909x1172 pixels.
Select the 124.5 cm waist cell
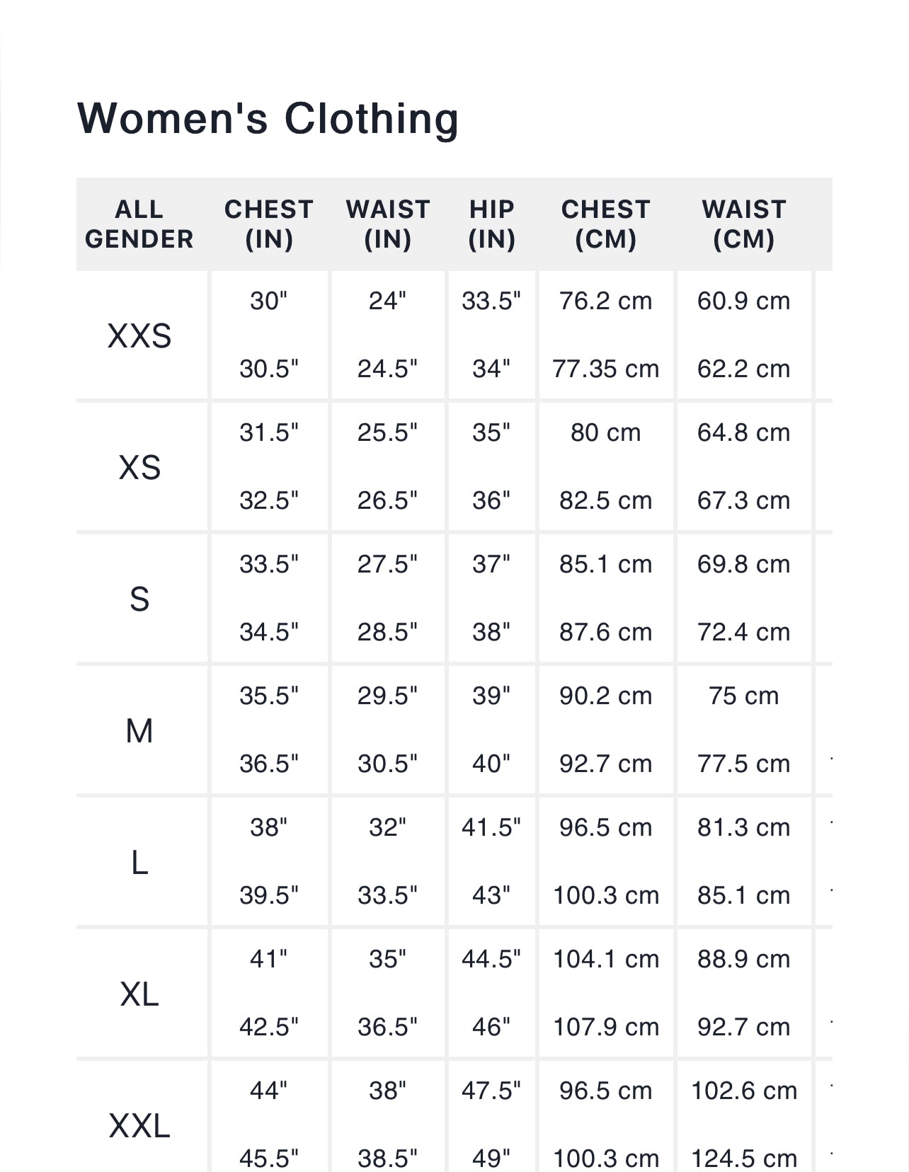coord(743,1158)
